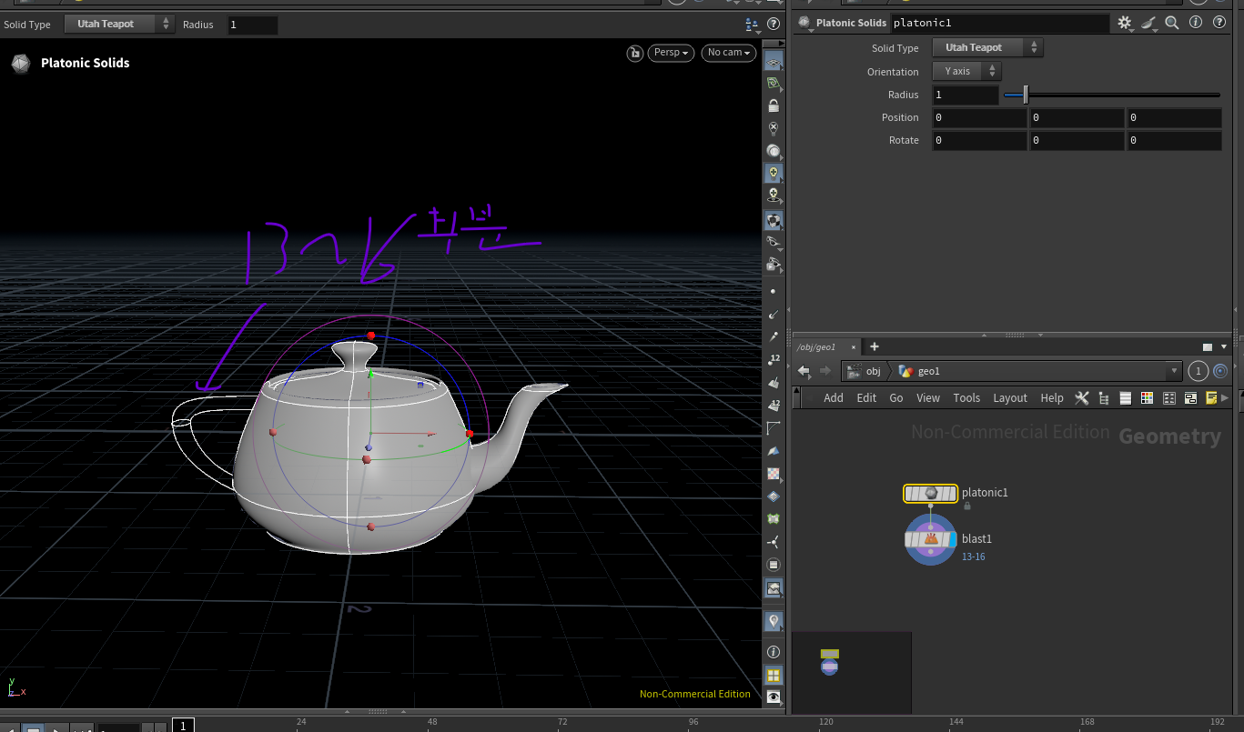Expand the network path history dropdown

(x=1174, y=371)
